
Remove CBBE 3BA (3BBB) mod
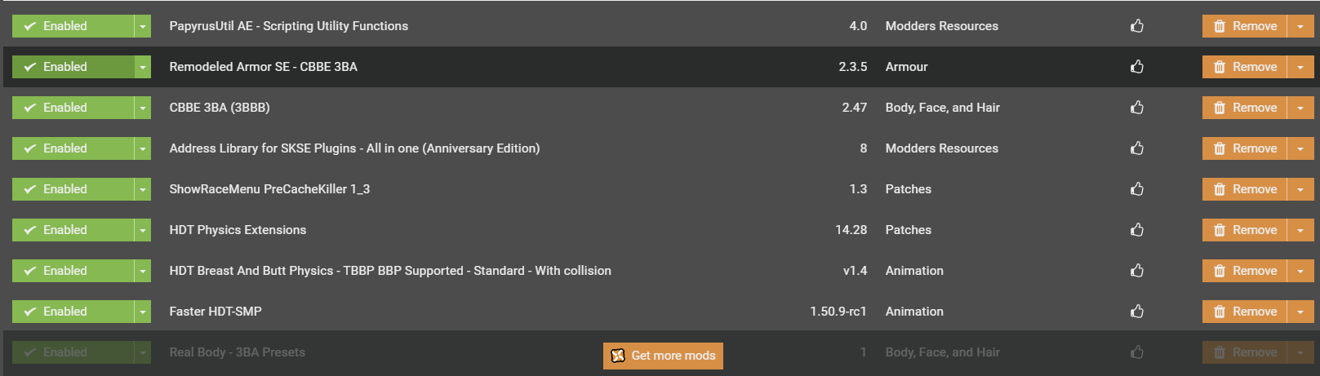[1244, 108]
